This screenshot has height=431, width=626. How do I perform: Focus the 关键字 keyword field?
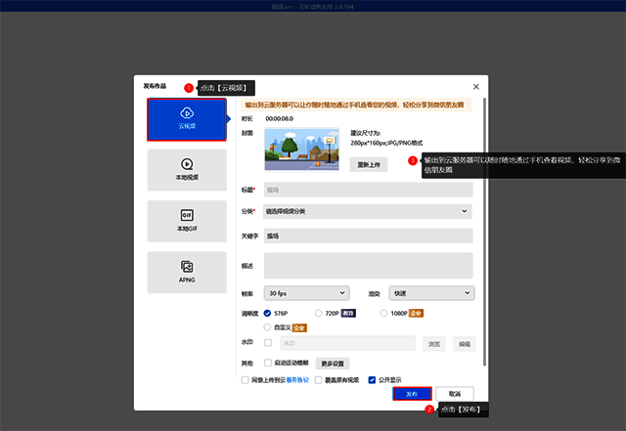pos(369,236)
